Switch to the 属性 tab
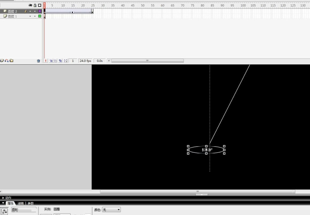 pos(10,203)
